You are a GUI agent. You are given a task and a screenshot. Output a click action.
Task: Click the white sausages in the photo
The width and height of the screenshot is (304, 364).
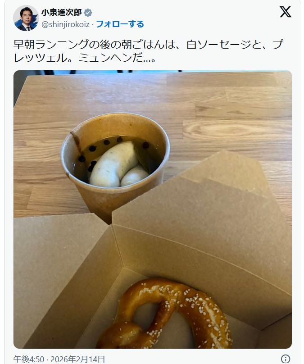point(117,165)
